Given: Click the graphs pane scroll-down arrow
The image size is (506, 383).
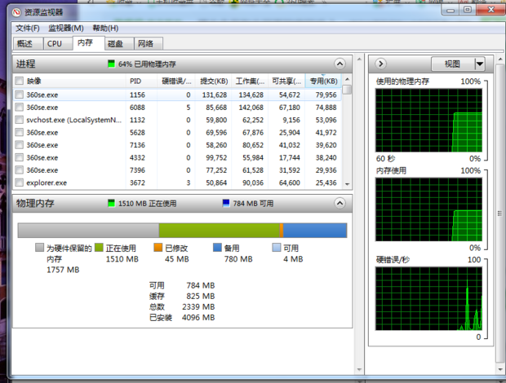Looking at the screenshot, I should pyautogui.click(x=500, y=370).
